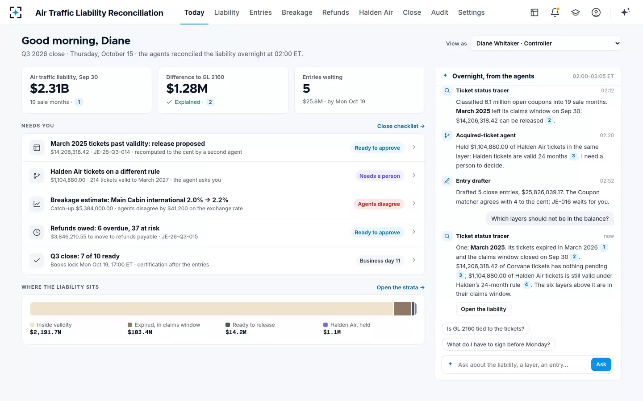643x401 pixels.
Task: Click the Entry drafter pencil icon
Action: point(447,181)
